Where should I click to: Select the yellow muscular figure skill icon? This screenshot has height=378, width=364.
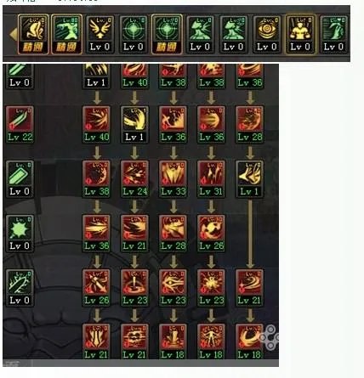[300, 34]
